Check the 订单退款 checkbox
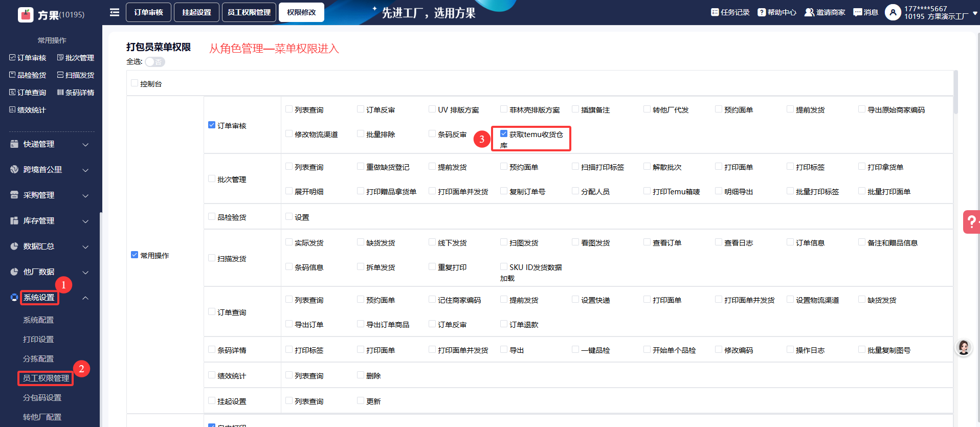The width and height of the screenshot is (980, 427). point(504,324)
